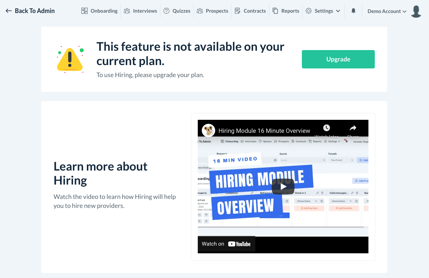Image resolution: width=429 pixels, height=278 pixels.
Task: Click the Back To Admin arrow icon
Action: pos(9,11)
